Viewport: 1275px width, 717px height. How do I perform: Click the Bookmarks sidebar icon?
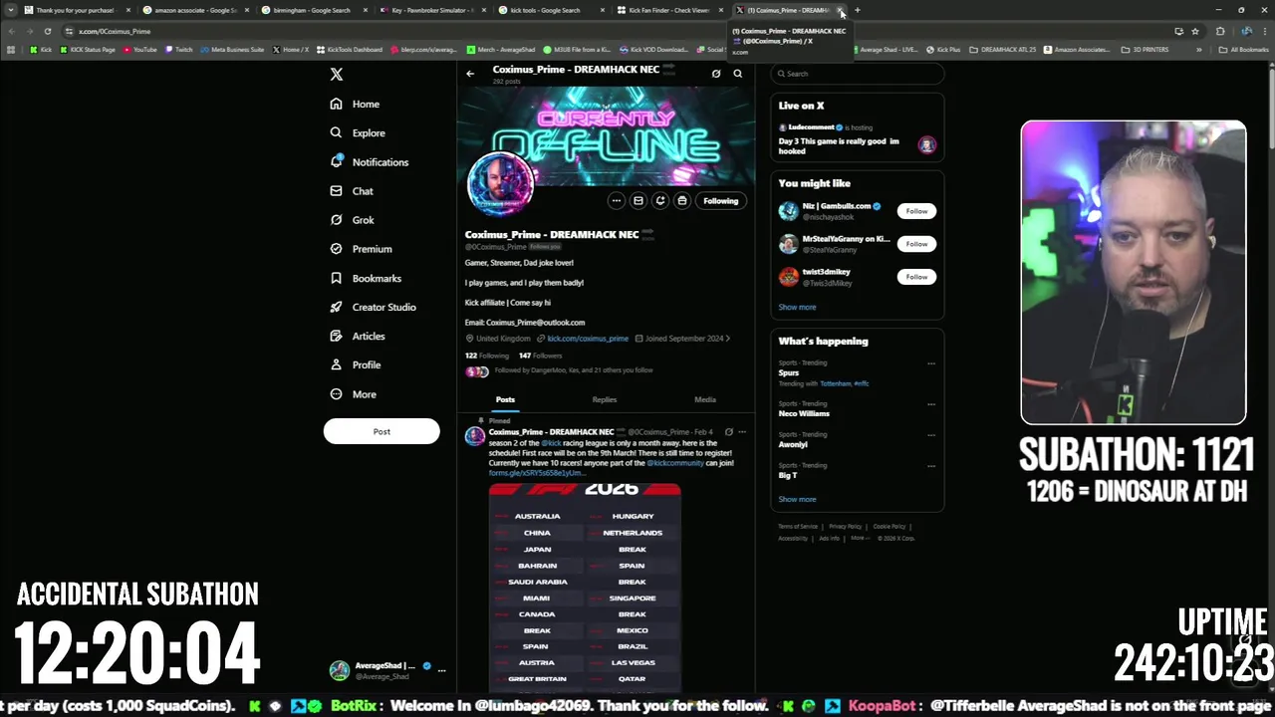coord(336,278)
